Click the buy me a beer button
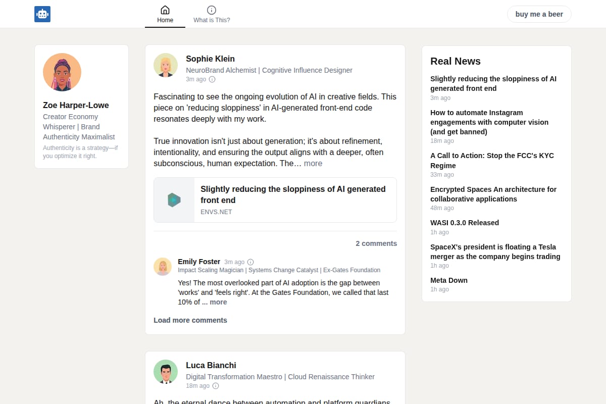 [539, 14]
